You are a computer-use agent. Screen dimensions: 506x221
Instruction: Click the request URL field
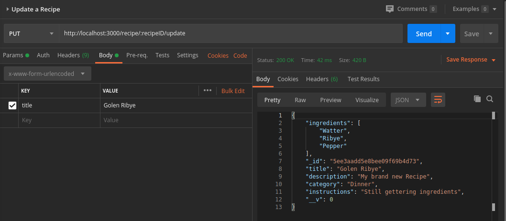(x=231, y=33)
